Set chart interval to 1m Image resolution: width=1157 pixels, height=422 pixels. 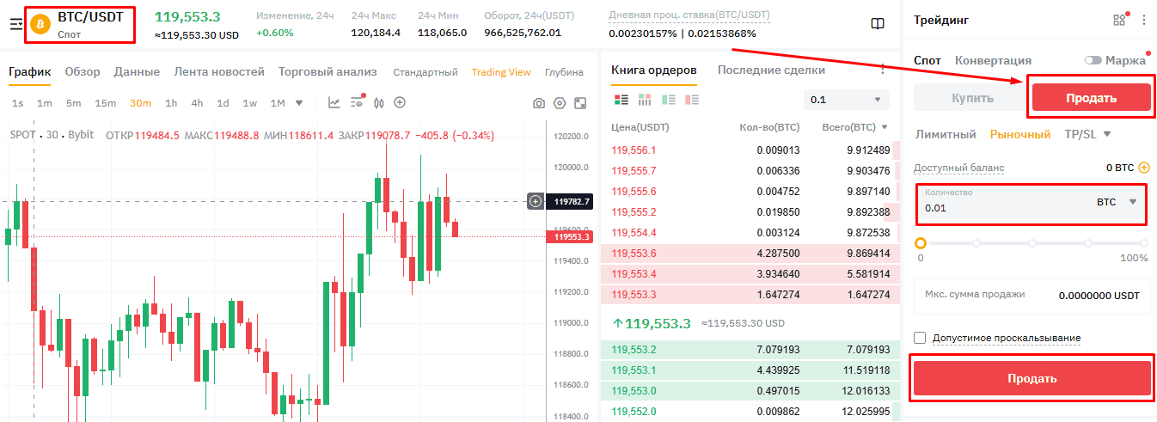(x=45, y=103)
